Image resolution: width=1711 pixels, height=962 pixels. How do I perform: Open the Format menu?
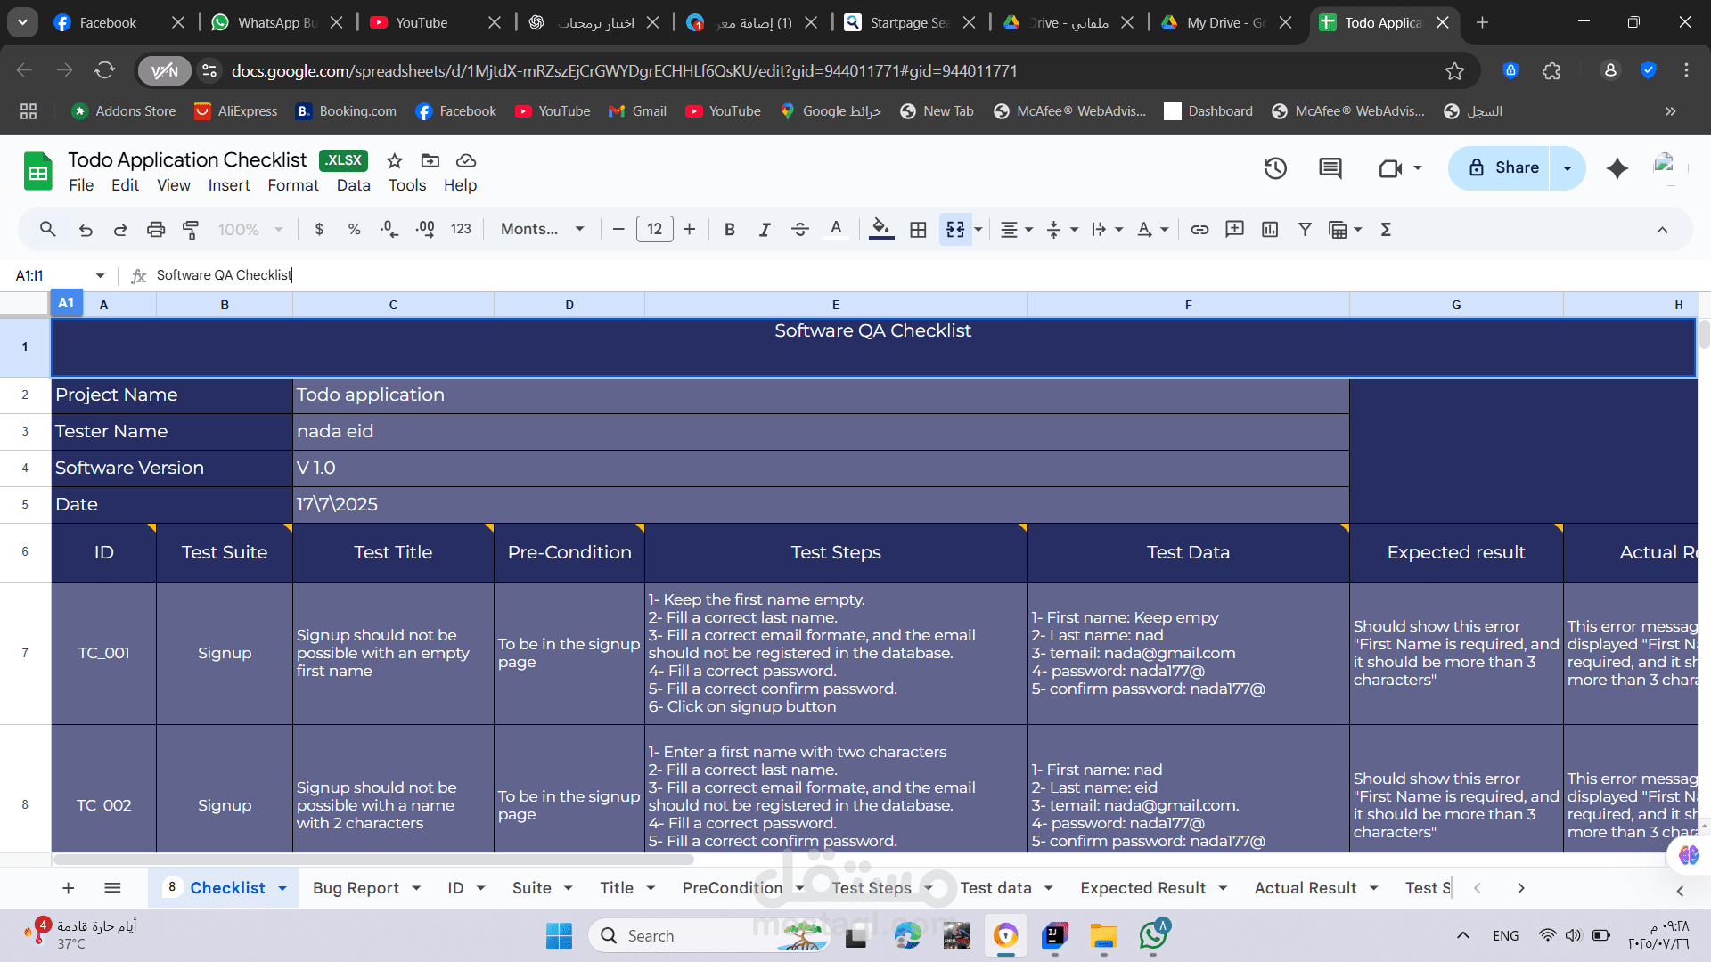[292, 185]
